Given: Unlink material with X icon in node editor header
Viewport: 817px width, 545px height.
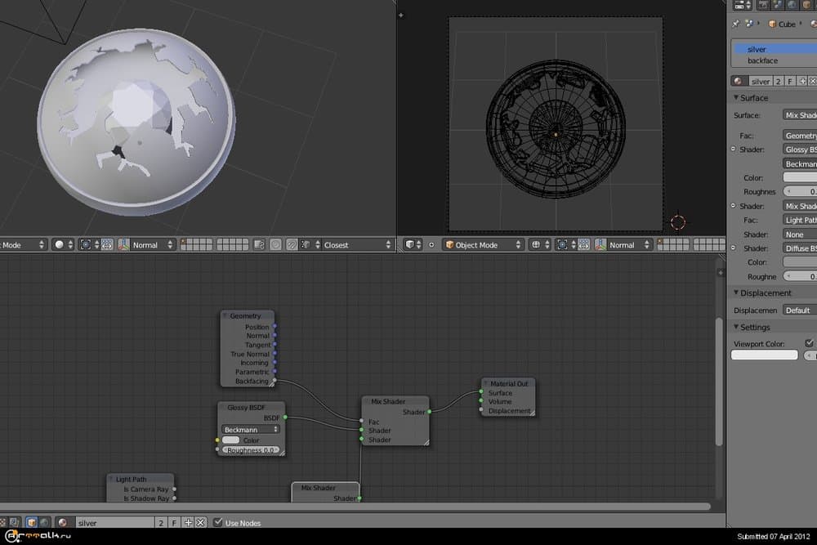Looking at the screenshot, I should (x=200, y=522).
